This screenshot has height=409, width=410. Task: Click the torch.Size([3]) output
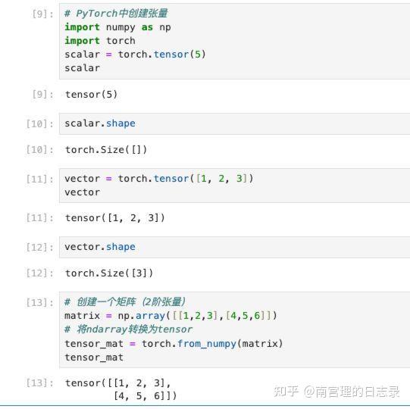point(109,273)
